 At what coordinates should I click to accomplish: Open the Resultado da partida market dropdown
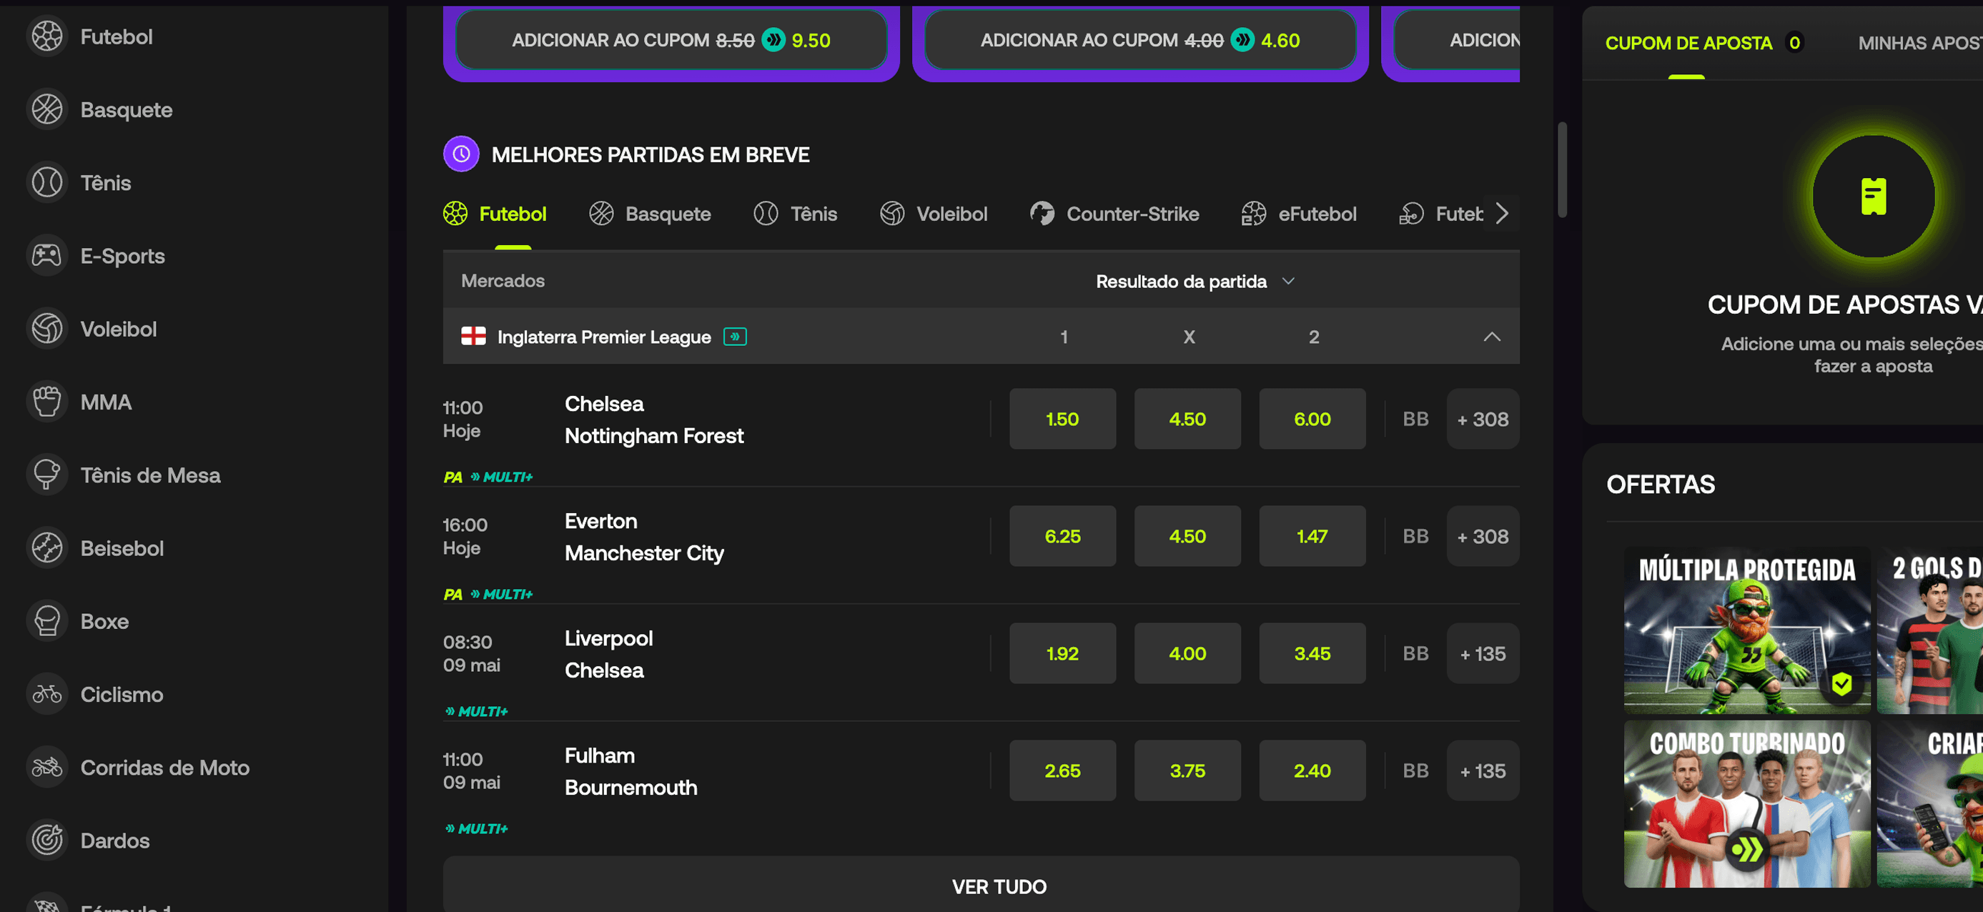(x=1195, y=281)
